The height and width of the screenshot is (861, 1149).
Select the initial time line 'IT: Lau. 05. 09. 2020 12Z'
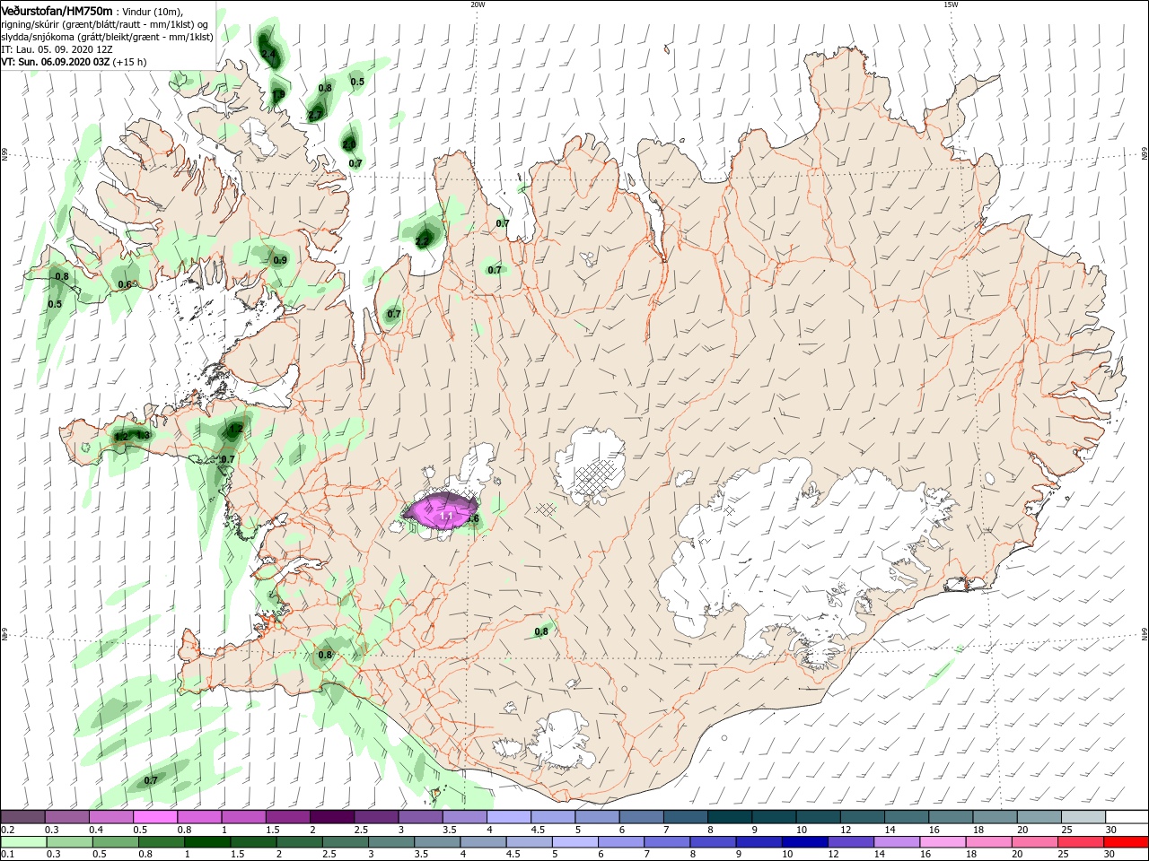pyautogui.click(x=56, y=49)
